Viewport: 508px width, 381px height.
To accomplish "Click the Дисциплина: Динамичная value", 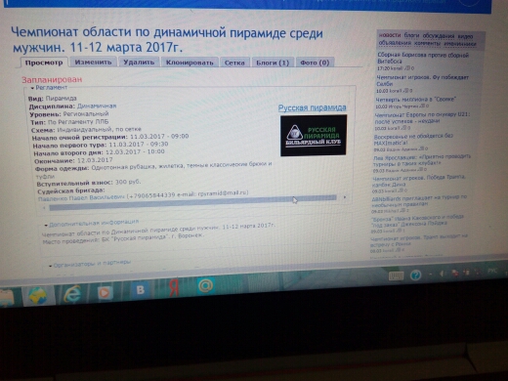I will (x=97, y=106).
